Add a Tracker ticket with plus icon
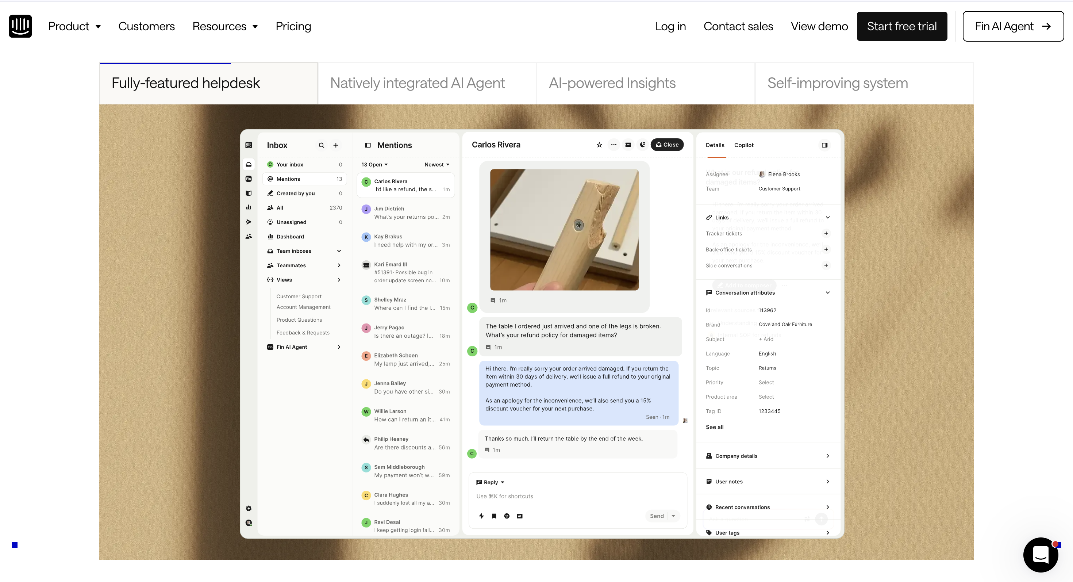This screenshot has height=582, width=1073. click(826, 233)
